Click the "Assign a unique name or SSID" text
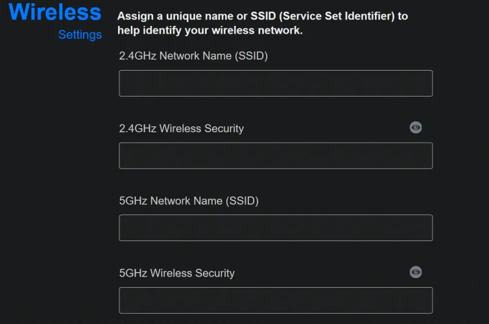This screenshot has width=489, height=324. [x=263, y=16]
